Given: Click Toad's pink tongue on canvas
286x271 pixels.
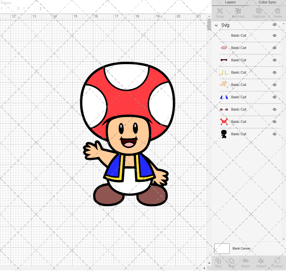Looking at the screenshot, I should [129, 145].
